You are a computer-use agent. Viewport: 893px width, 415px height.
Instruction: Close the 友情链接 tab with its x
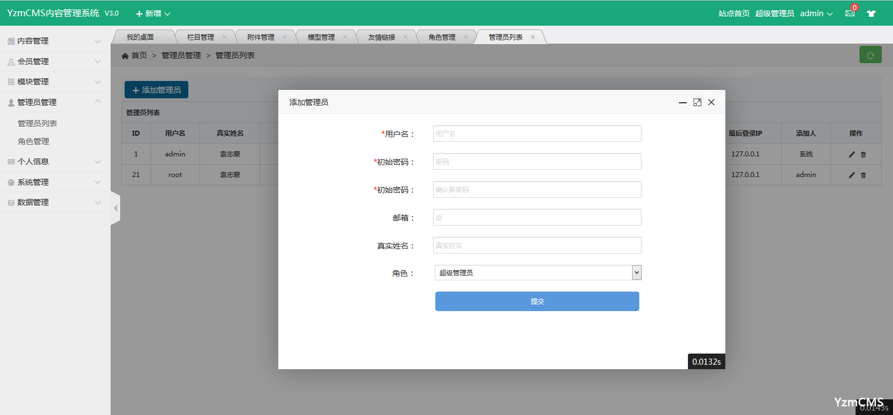[x=405, y=37]
